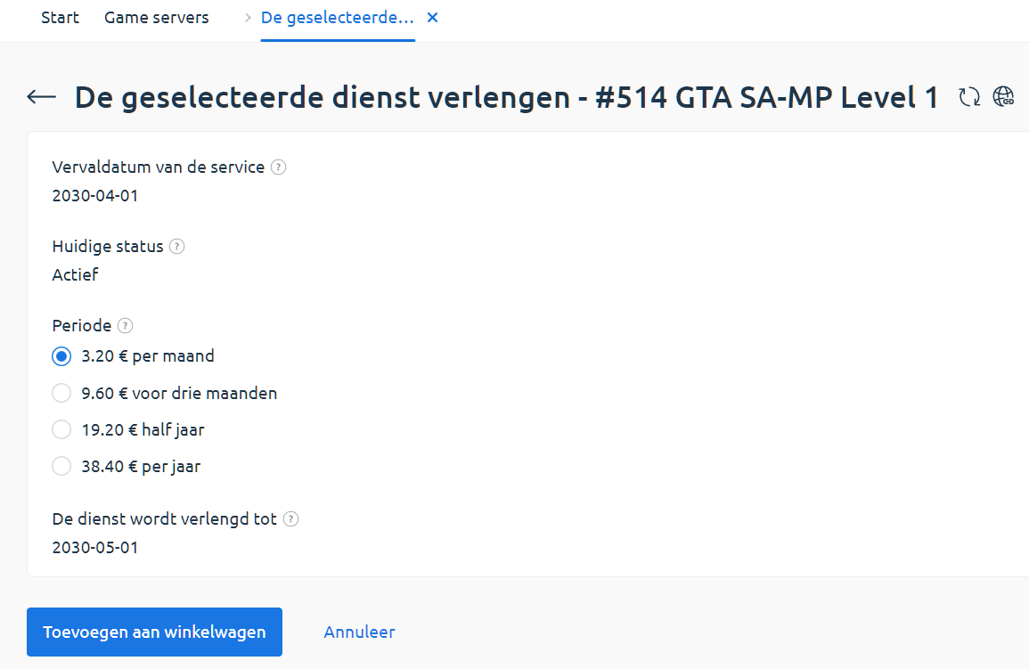Select the 19.20 € half jaar period
1029x669 pixels.
[x=61, y=429]
